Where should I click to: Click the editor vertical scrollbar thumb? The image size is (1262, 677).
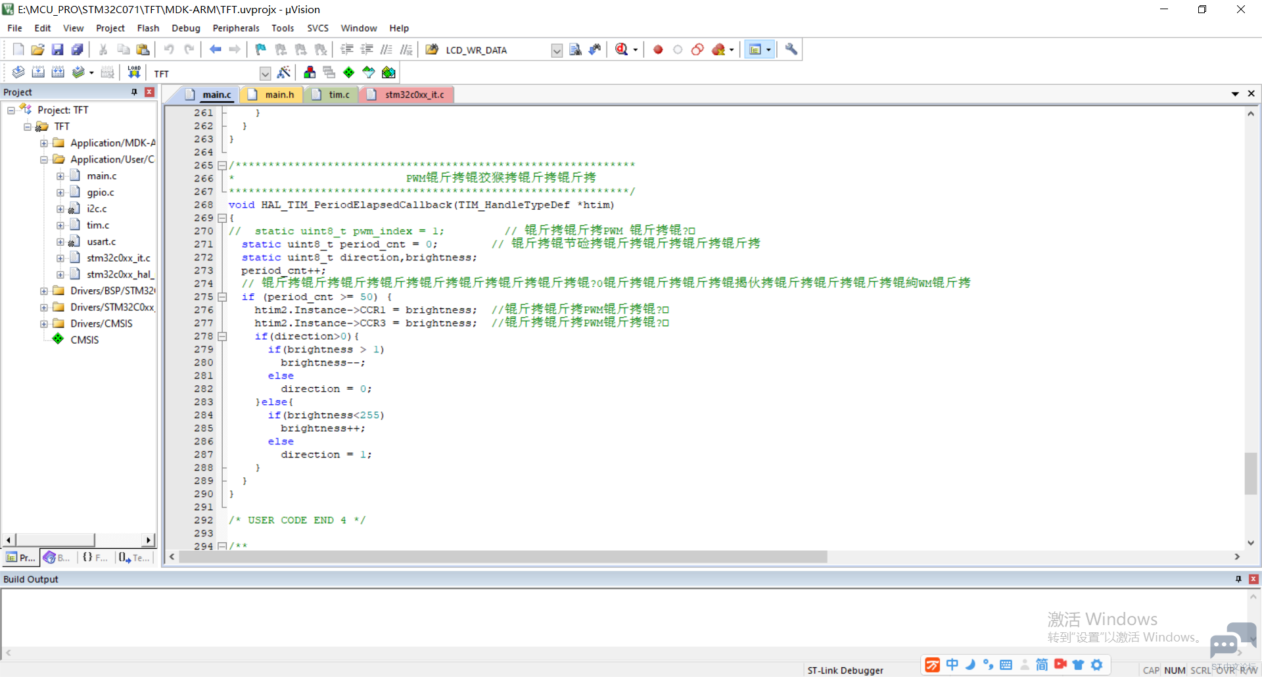(1251, 473)
